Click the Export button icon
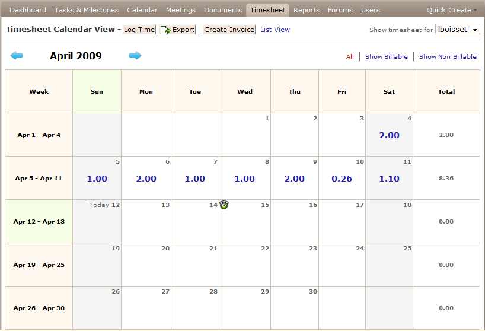 pyautogui.click(x=166, y=30)
